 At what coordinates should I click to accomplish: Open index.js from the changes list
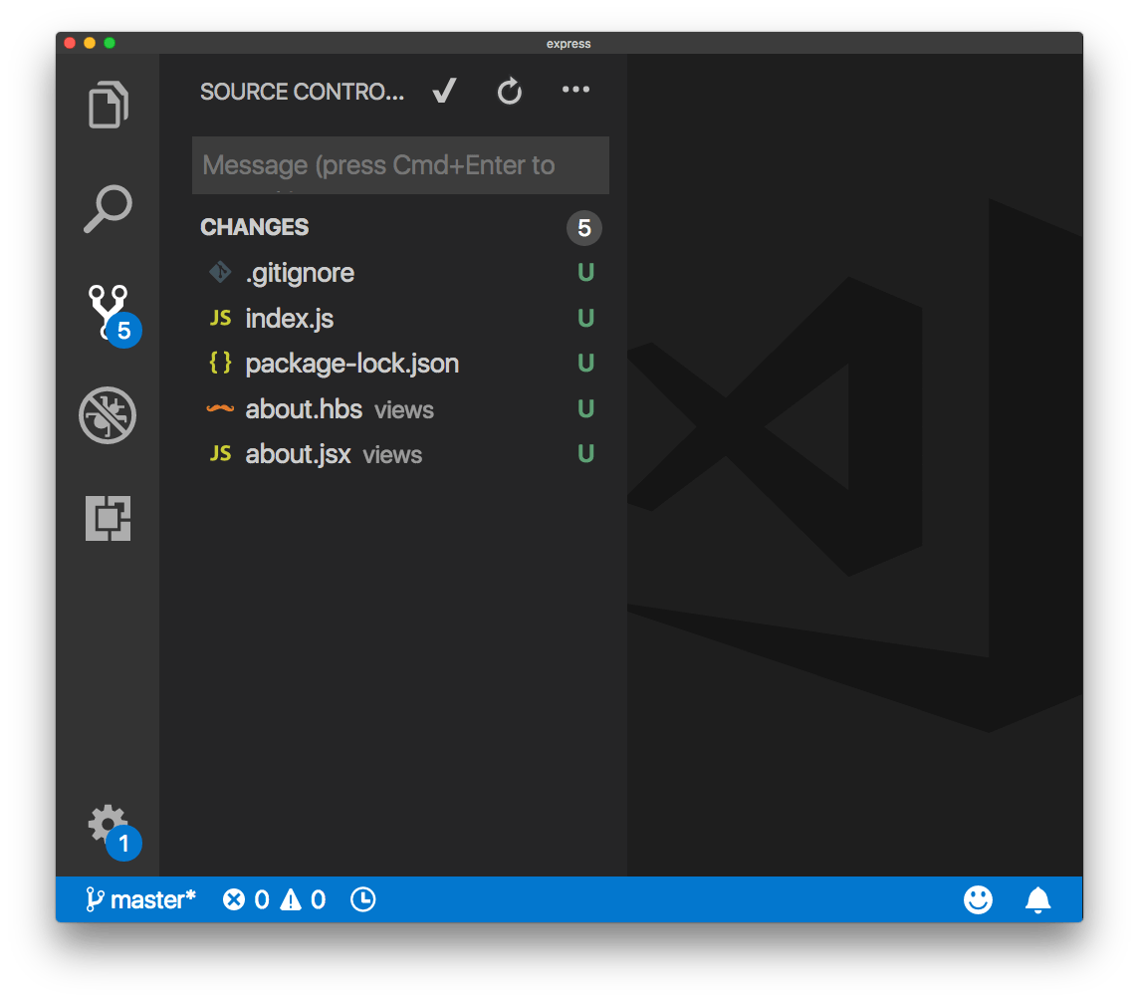(289, 319)
